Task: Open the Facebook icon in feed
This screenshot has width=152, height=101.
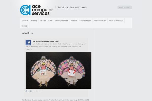Action: point(28,43)
